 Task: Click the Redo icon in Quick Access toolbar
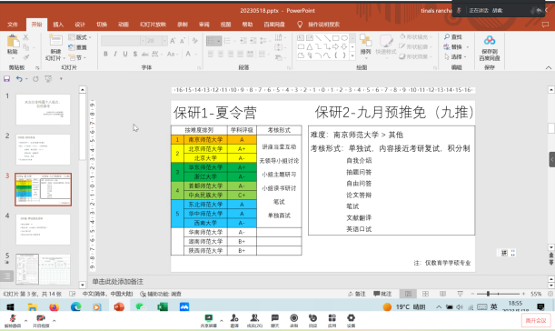(x=35, y=79)
